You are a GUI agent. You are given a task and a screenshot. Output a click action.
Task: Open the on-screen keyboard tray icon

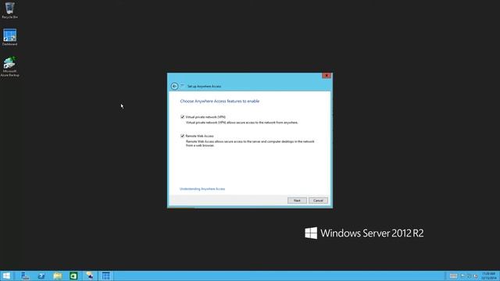pyautogui.click(x=453, y=276)
